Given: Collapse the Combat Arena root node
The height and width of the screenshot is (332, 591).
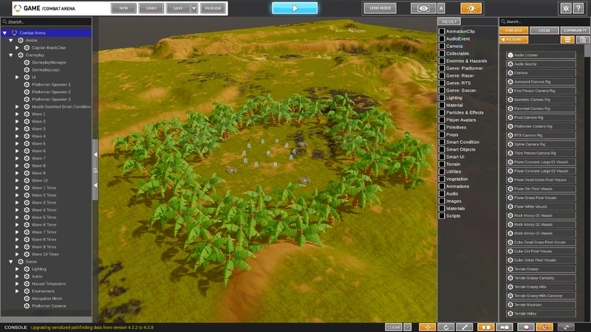Looking at the screenshot, I should click(x=5, y=32).
